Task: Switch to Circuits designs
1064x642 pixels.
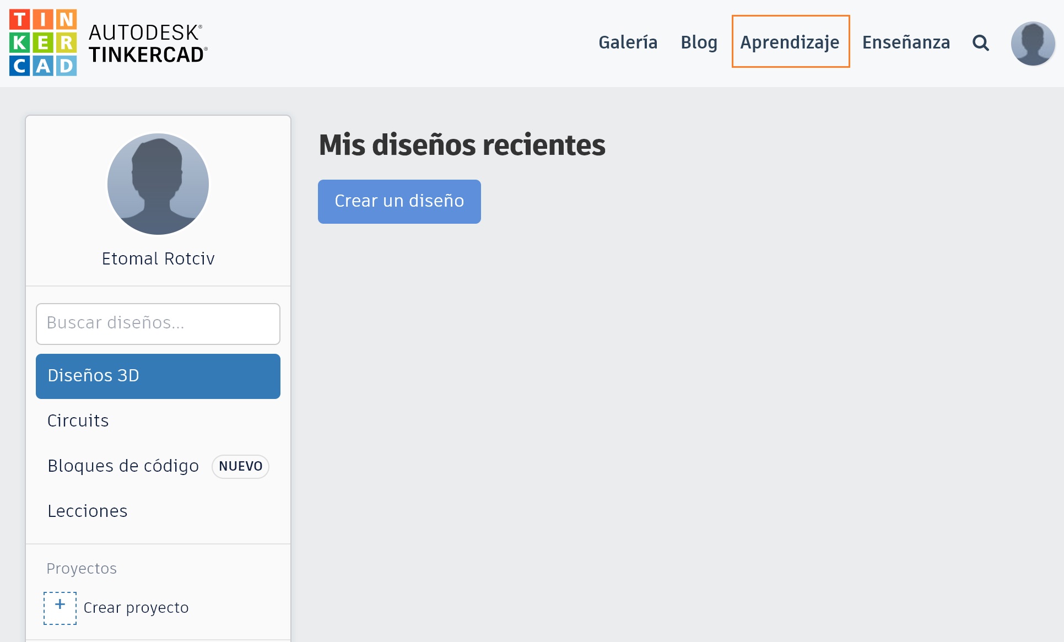Action: (158, 421)
